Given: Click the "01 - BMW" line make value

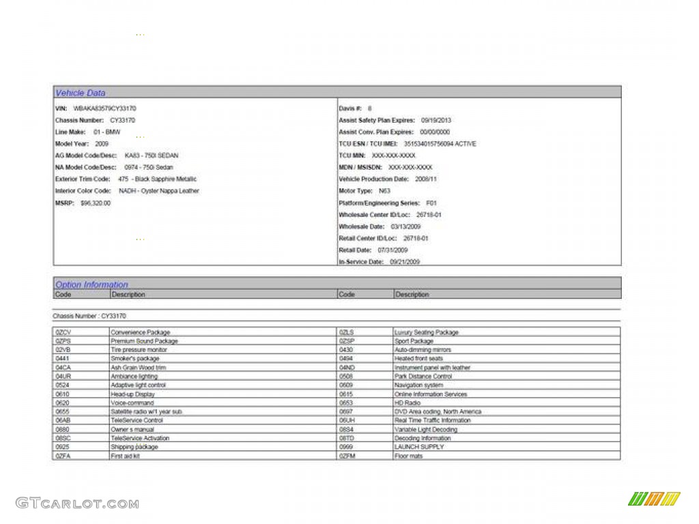Looking at the screenshot, I should click(107, 132).
